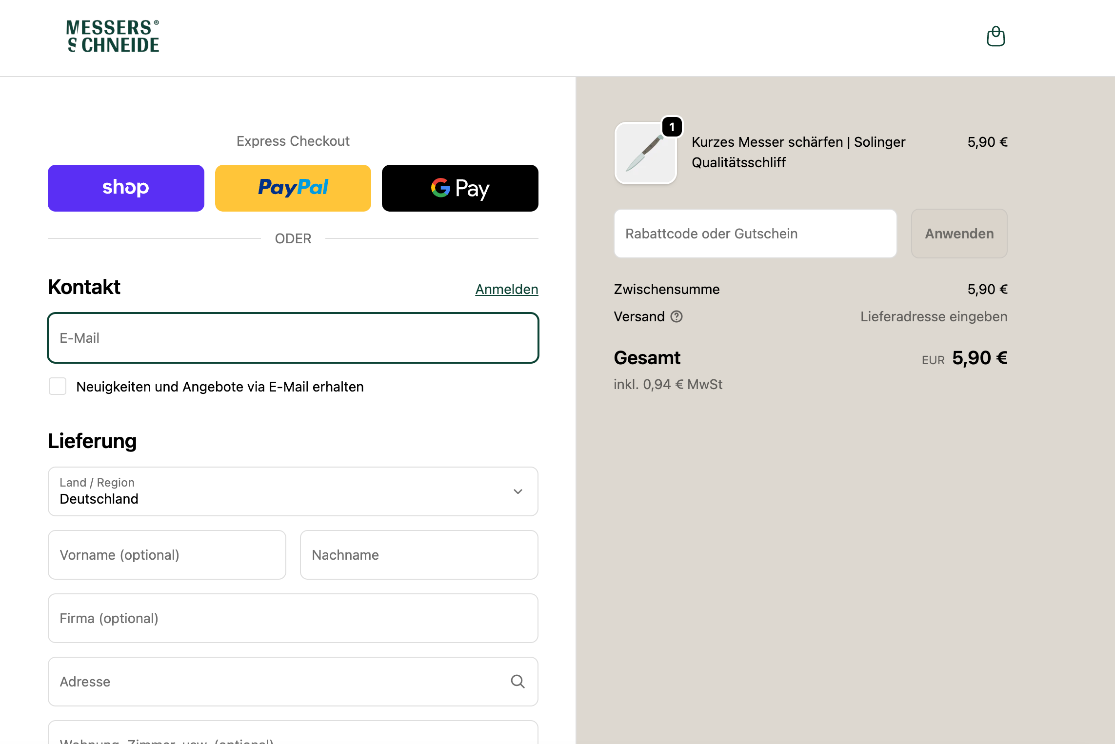
Task: Click the Nachname input field
Action: [x=419, y=555]
